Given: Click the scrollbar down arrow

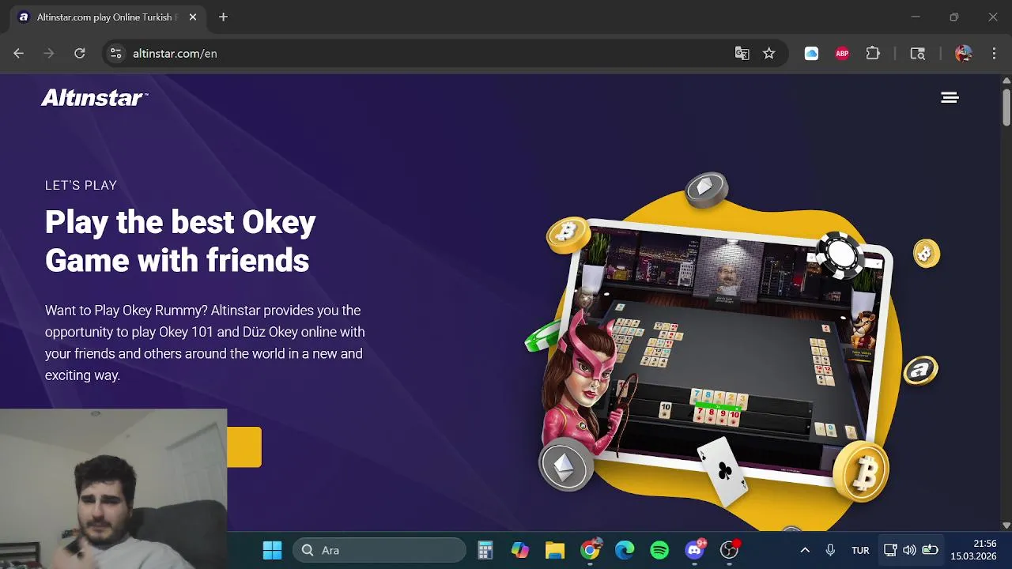Looking at the screenshot, I should 1006,525.
